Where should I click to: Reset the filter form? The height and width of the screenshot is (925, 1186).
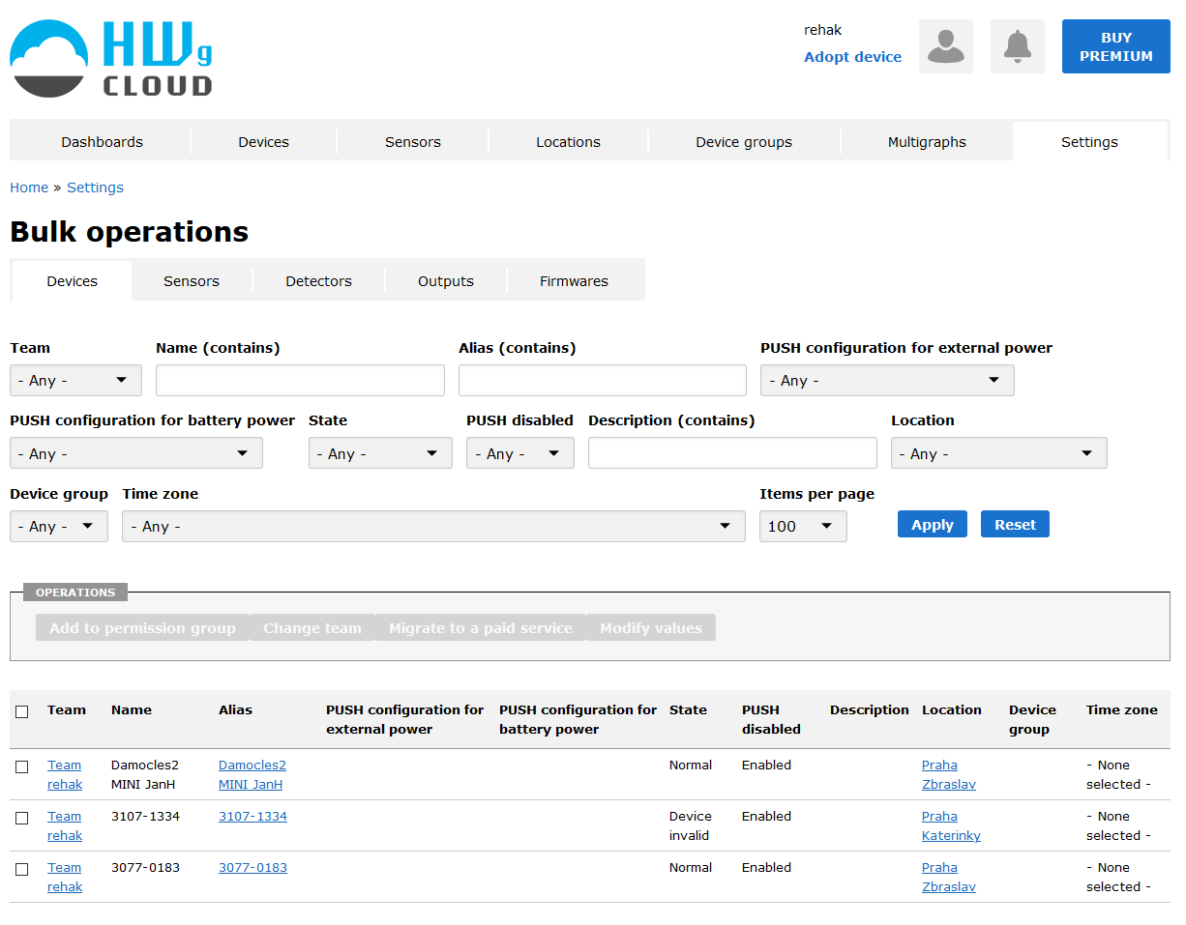pos(1015,525)
